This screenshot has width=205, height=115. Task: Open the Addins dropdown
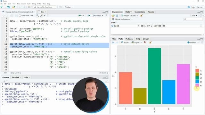(69, 7)
